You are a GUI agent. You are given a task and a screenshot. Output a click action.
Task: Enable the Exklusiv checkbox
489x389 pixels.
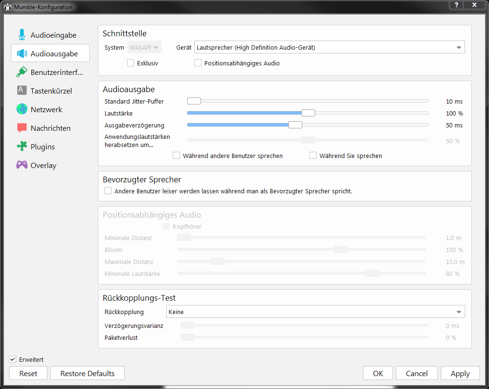(130, 63)
